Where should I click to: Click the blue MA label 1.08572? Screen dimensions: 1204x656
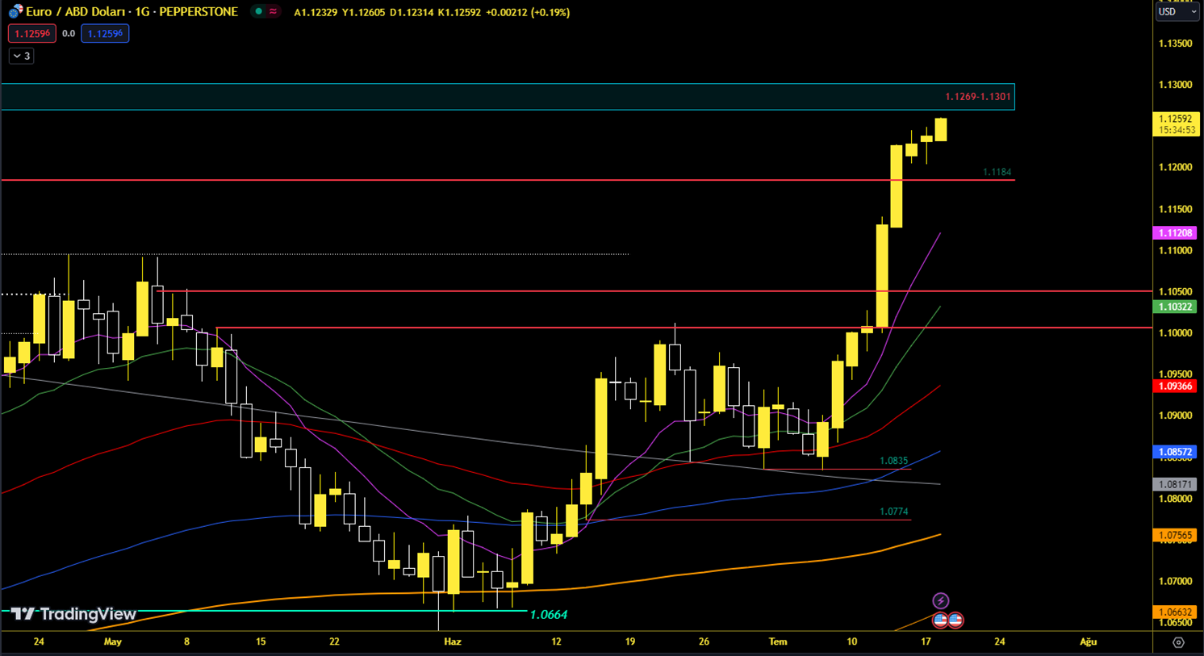click(x=1175, y=453)
